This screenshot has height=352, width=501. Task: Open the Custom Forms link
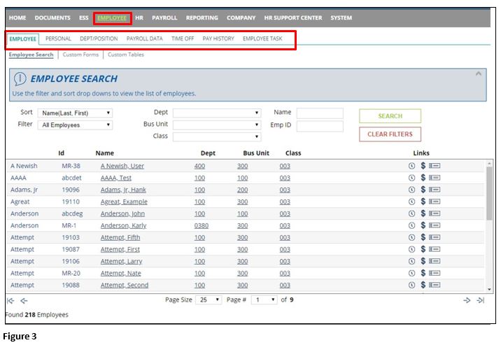tap(80, 55)
